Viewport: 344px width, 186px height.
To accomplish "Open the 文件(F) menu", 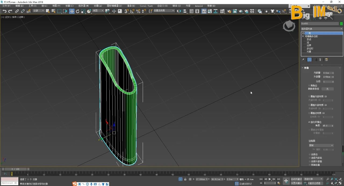I will pyautogui.click(x=6, y=6).
